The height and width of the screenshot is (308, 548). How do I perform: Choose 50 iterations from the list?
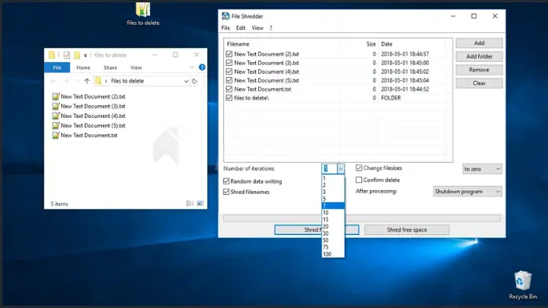(x=333, y=240)
